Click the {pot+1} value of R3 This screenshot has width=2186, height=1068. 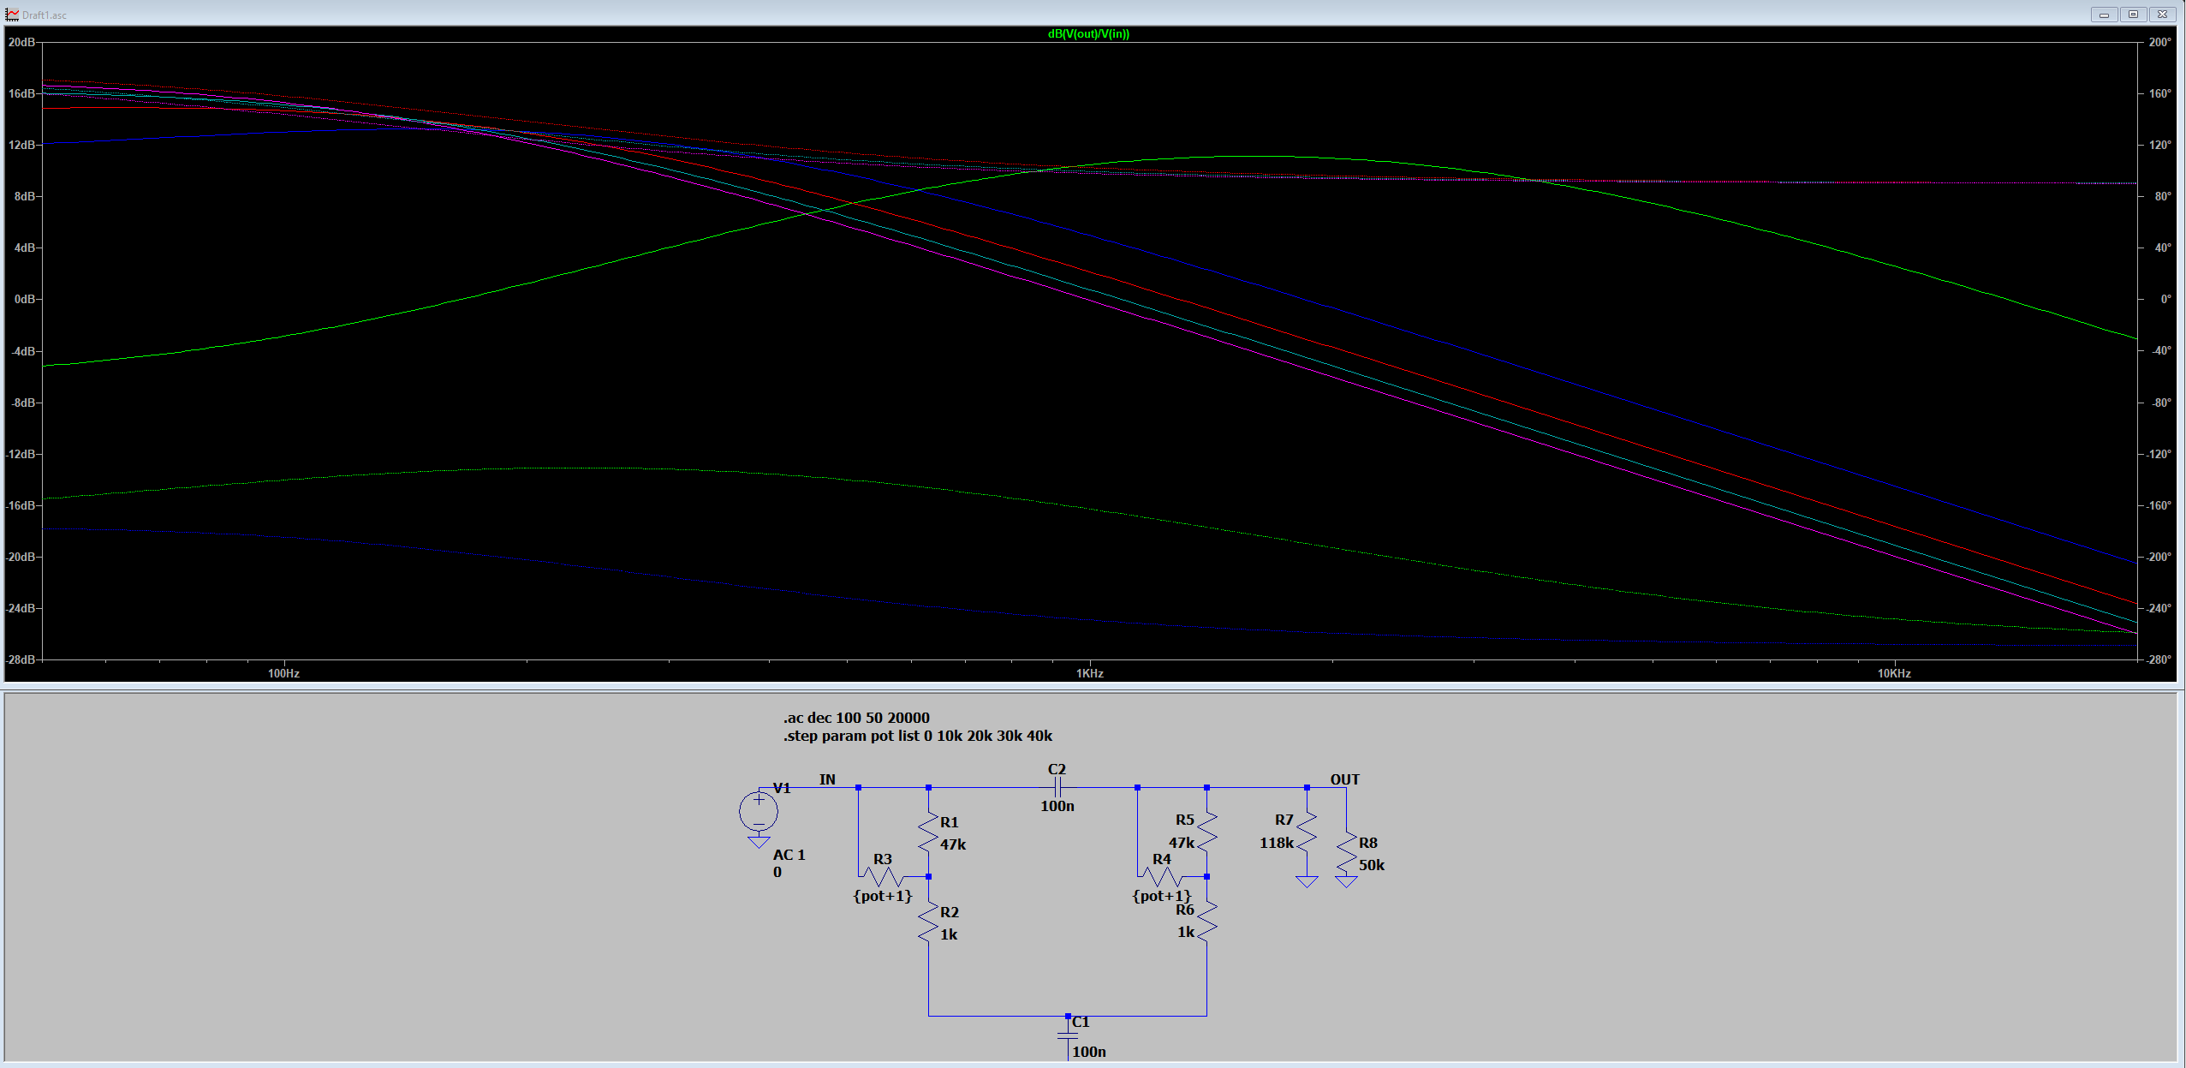tap(883, 896)
